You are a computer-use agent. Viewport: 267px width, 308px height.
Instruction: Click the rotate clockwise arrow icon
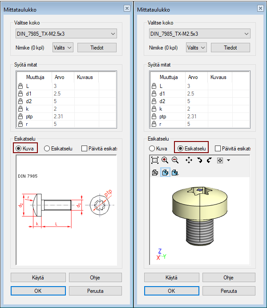click(x=200, y=160)
